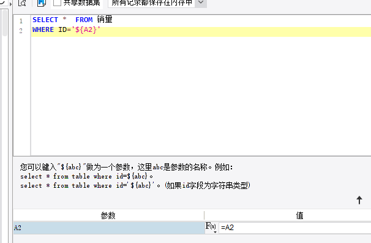
Task: Click the 参数 column header
Action: (108, 215)
